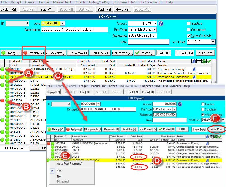Click the green circle on the D2392 06/05/2018 first row

coord(7,88)
